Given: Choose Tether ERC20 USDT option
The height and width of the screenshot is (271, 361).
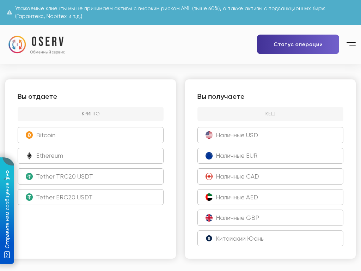Looking at the screenshot, I should 91,197.
